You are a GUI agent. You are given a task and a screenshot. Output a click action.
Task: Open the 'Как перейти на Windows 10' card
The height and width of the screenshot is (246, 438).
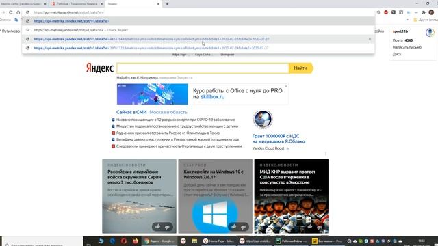click(x=216, y=196)
